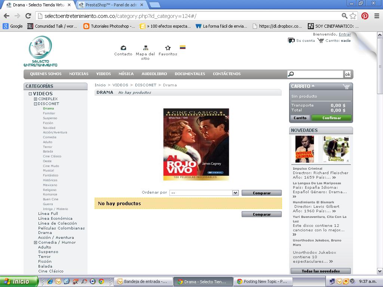Viewport: 383px width, 287px height.
Task: Select the Familiar subcategory under DISCONET
Action: 49,114
